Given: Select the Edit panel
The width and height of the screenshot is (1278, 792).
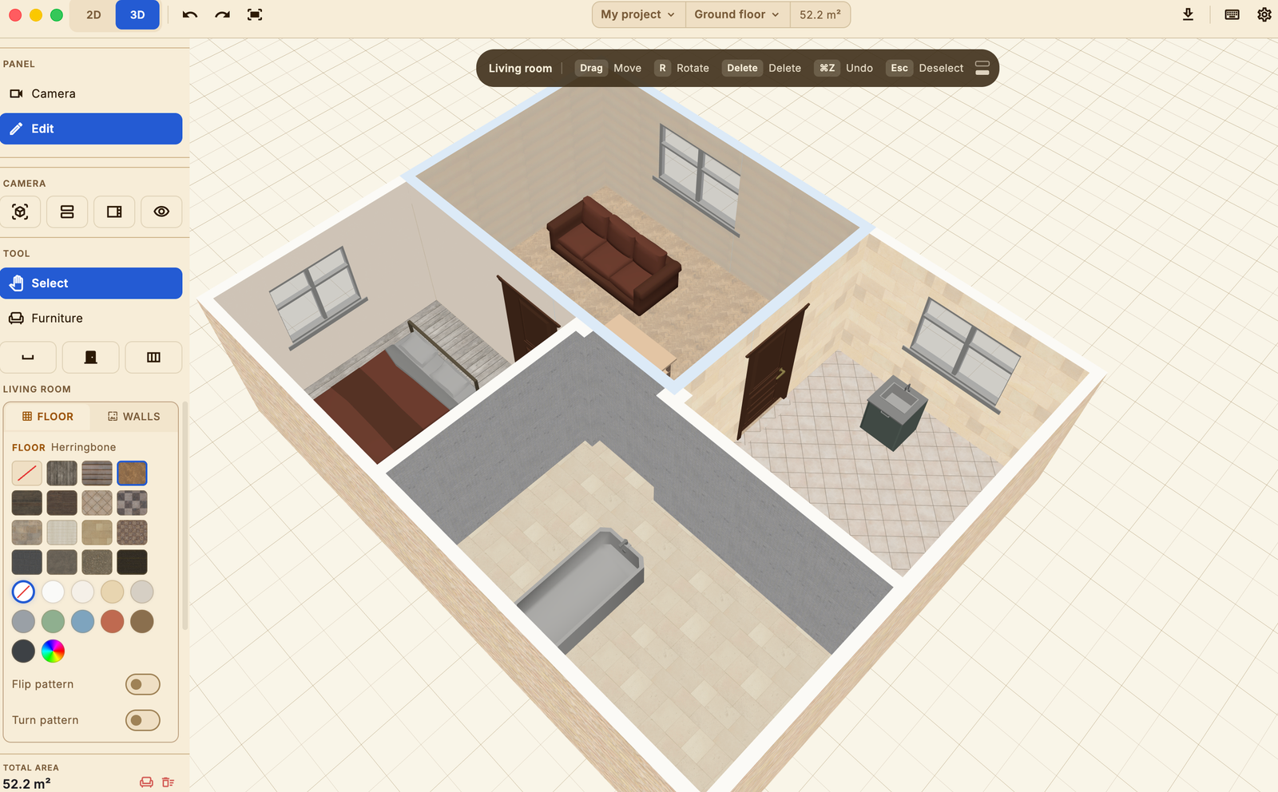Looking at the screenshot, I should pyautogui.click(x=91, y=129).
